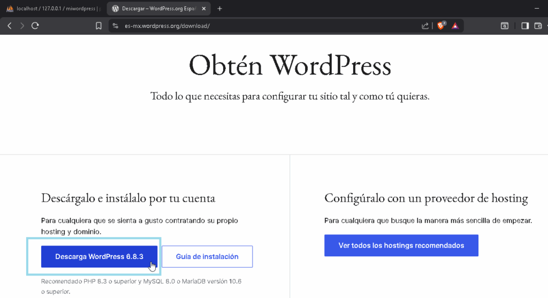Go back to the previous page
This screenshot has width=548, height=298.
click(x=10, y=26)
